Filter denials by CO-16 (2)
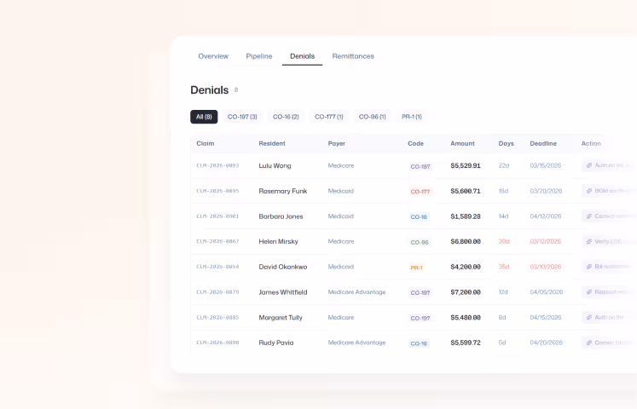The width and height of the screenshot is (637, 409). 286,117
